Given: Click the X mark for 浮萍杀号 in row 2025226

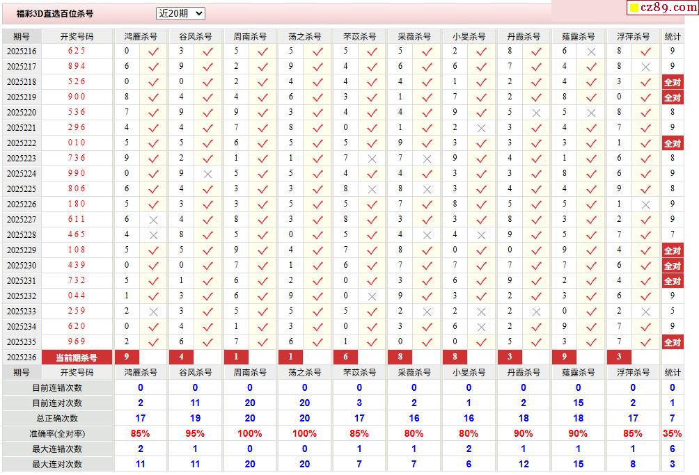Looking at the screenshot, I should 645,205.
